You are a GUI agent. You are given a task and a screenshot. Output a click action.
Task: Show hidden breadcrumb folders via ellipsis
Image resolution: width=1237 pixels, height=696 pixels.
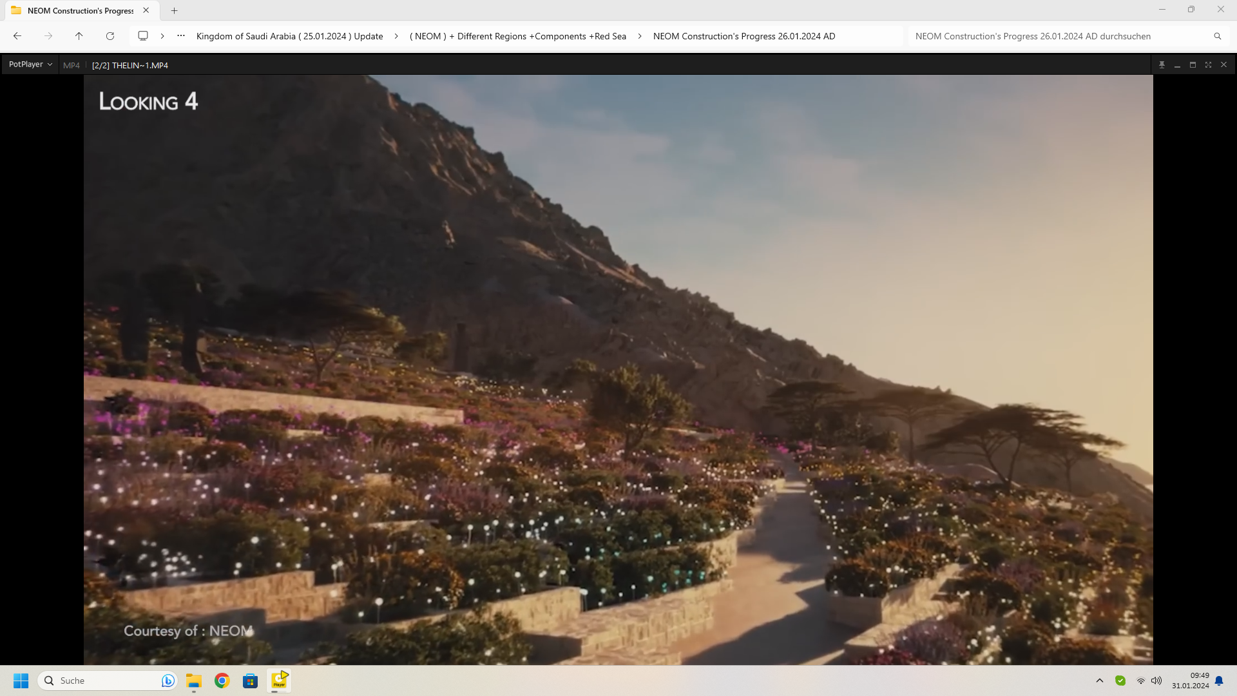coord(181,36)
